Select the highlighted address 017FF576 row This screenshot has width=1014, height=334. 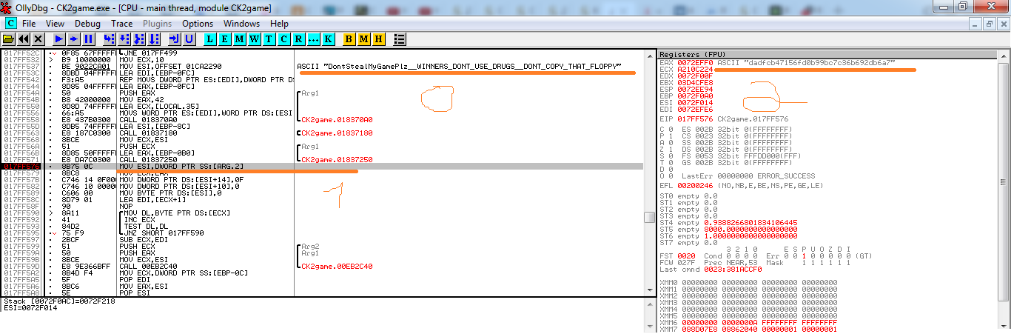322,166
